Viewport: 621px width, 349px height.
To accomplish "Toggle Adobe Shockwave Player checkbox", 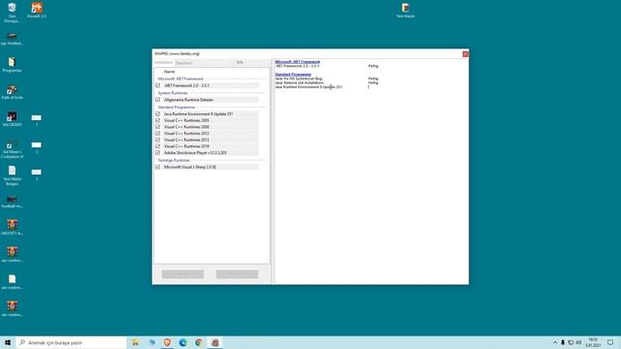I will click(157, 153).
